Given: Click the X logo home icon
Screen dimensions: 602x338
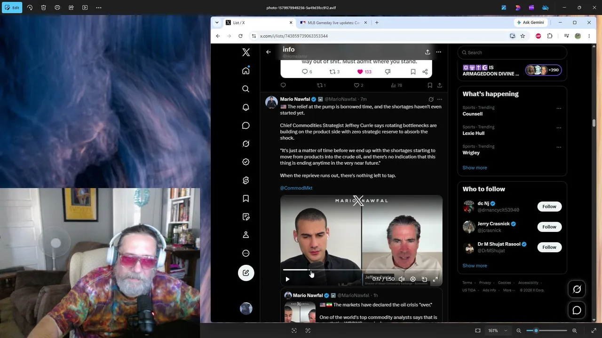Looking at the screenshot, I should (246, 53).
